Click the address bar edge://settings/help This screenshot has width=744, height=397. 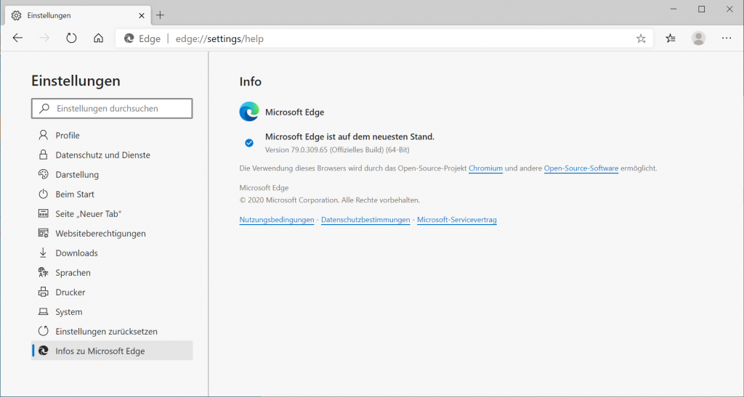coord(384,39)
